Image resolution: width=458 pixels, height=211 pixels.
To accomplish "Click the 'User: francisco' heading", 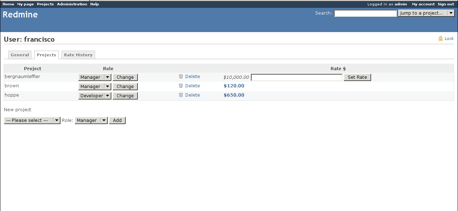I will point(29,39).
